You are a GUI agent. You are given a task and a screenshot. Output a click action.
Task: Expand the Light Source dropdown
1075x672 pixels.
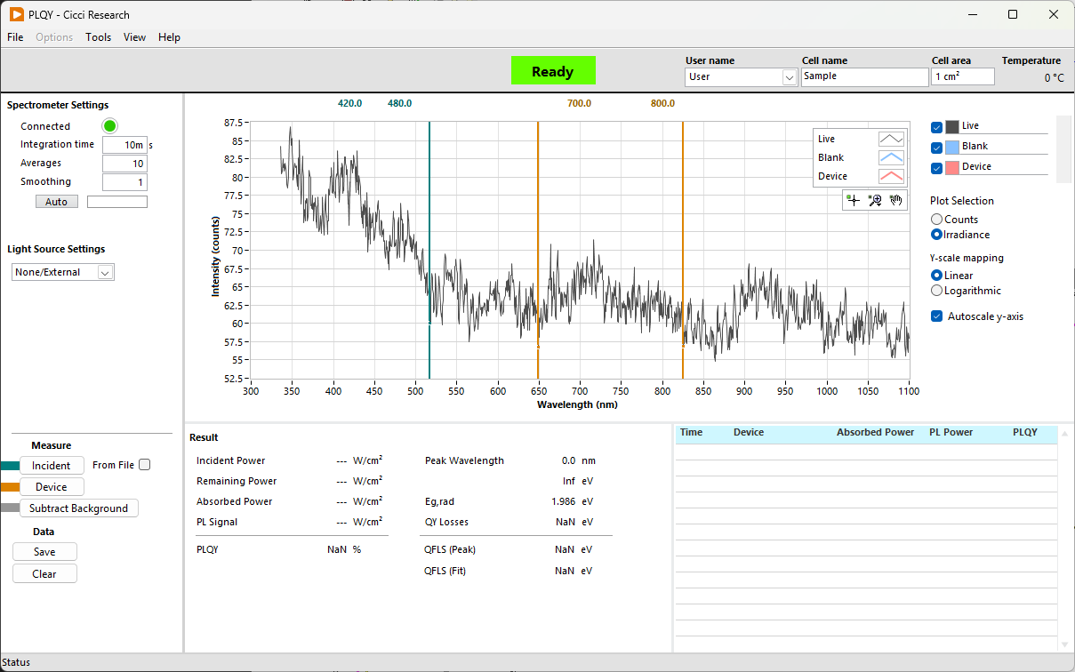(105, 273)
